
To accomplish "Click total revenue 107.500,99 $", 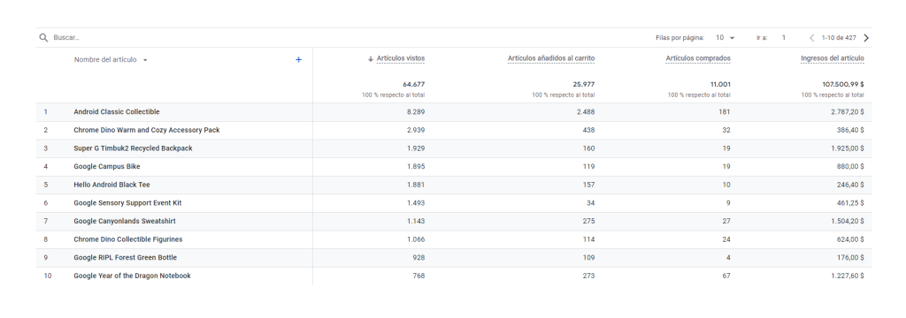I will tap(843, 84).
